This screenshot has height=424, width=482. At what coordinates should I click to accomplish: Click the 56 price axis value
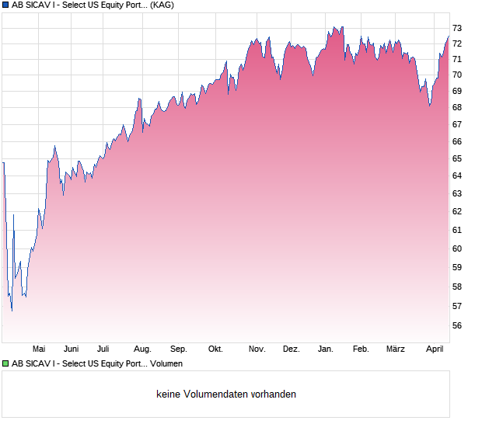pos(457,325)
